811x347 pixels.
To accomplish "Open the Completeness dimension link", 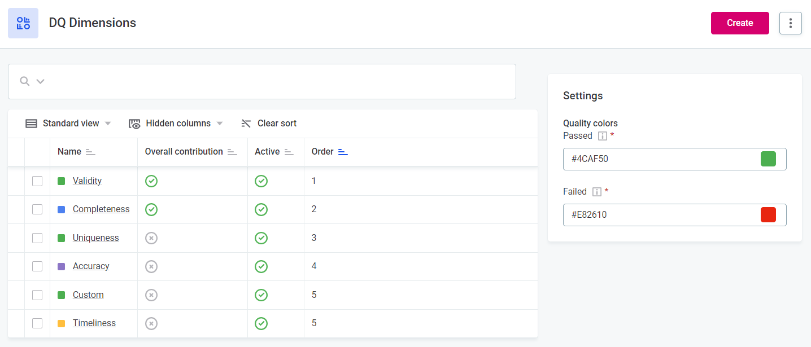I will tap(101, 209).
